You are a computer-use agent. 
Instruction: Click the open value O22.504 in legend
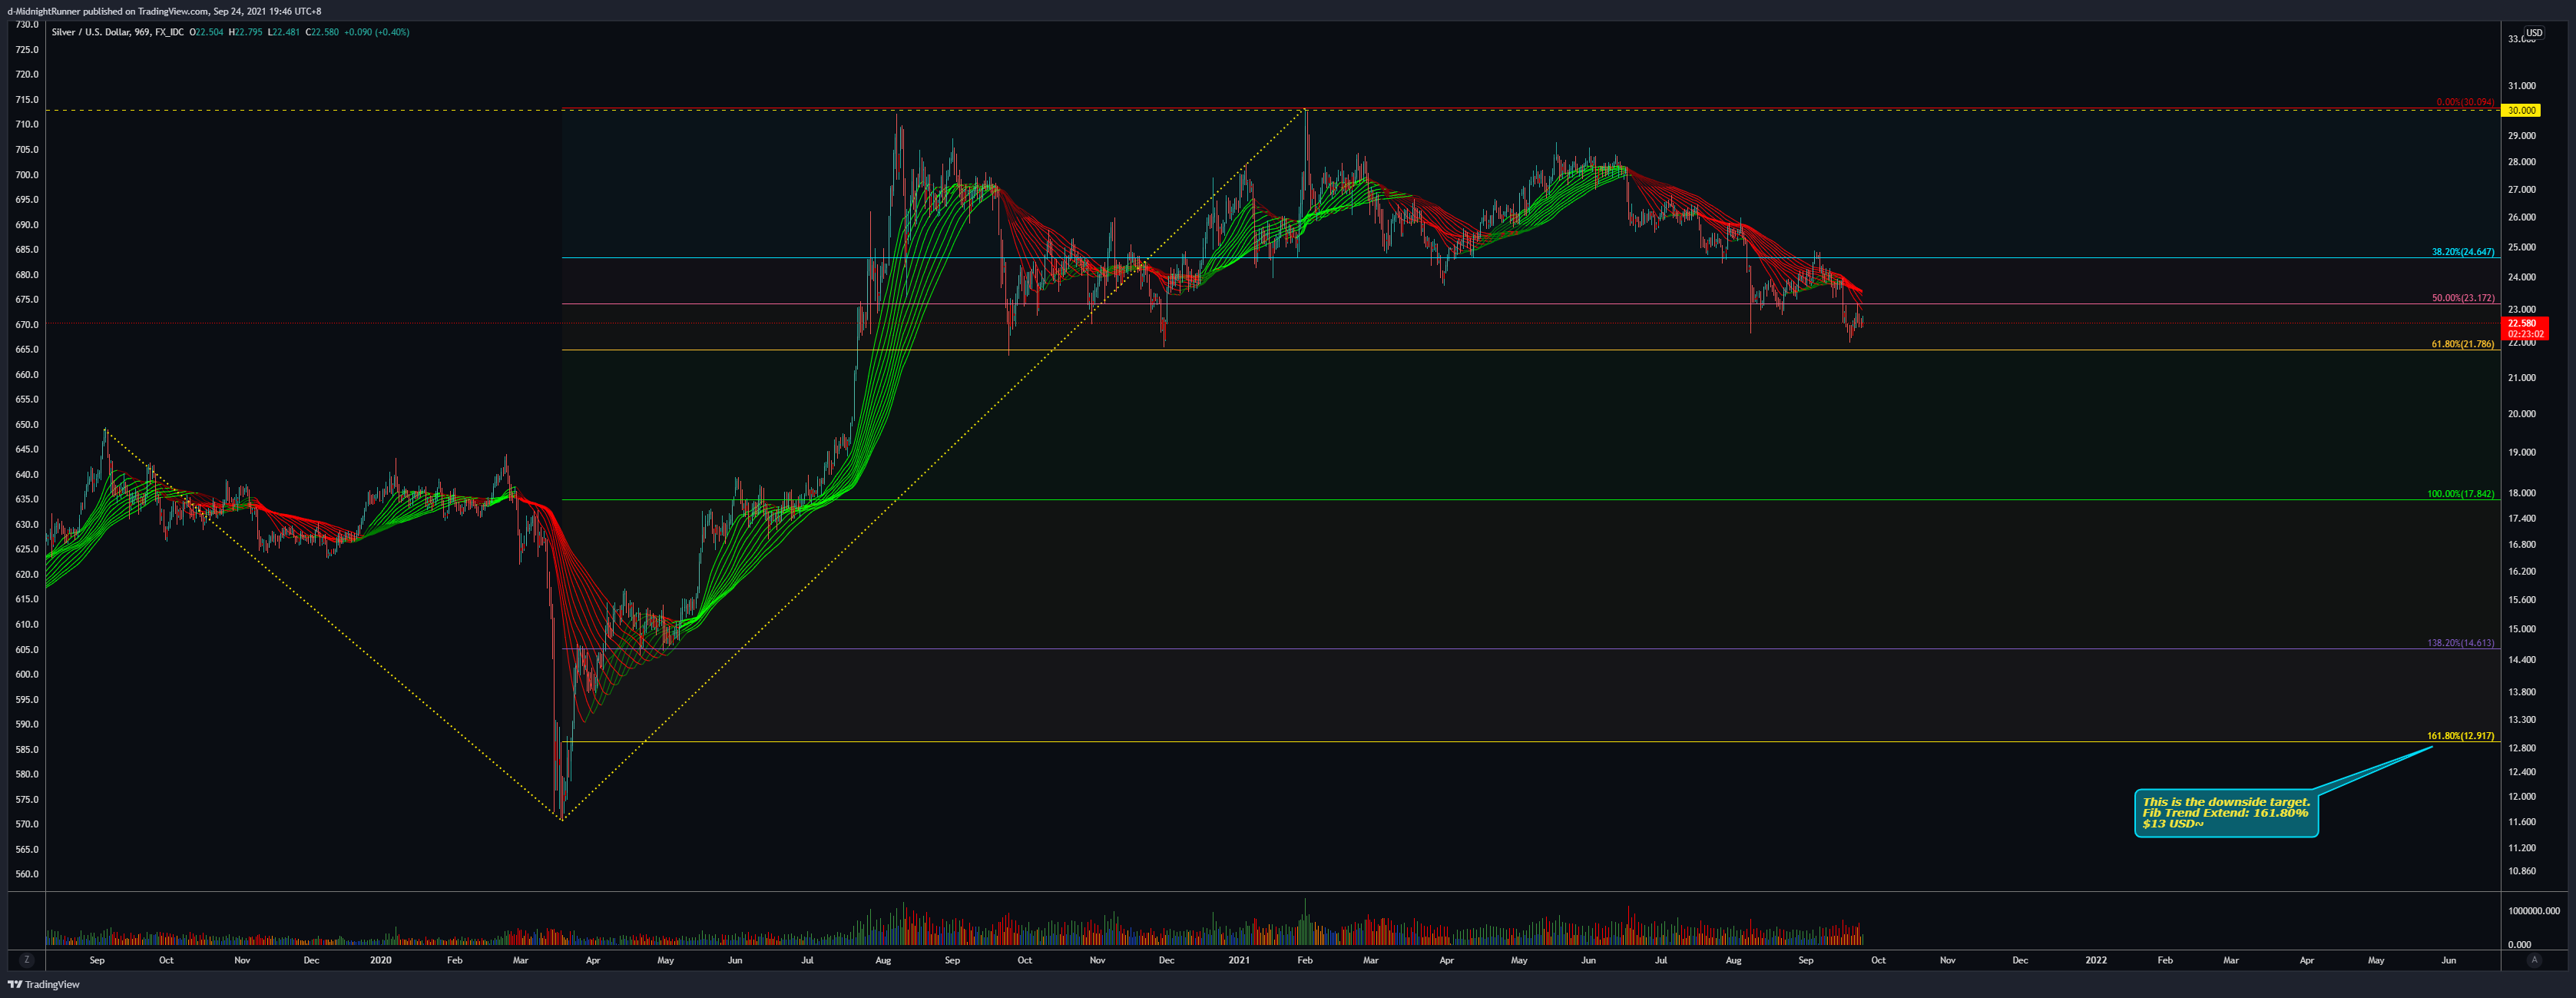(207, 32)
